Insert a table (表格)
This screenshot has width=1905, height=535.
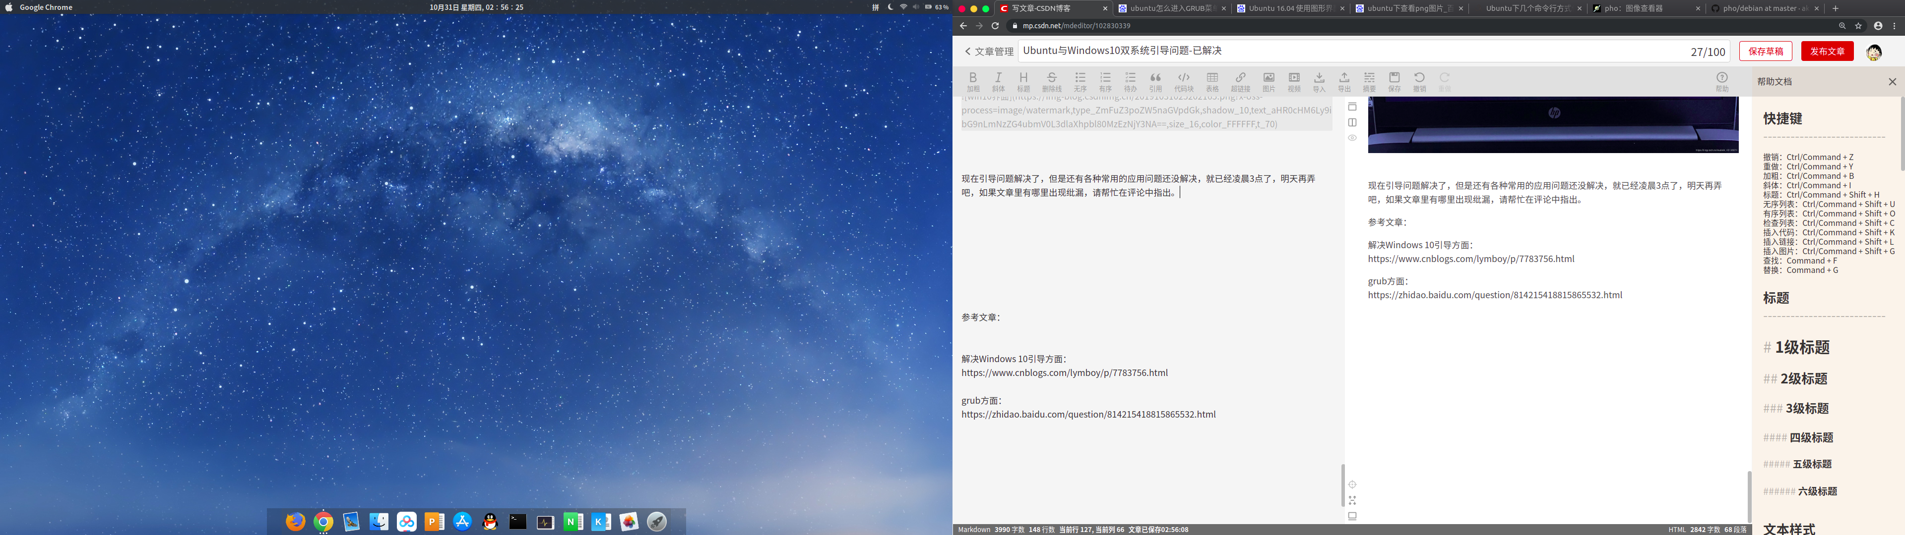[x=1212, y=81]
